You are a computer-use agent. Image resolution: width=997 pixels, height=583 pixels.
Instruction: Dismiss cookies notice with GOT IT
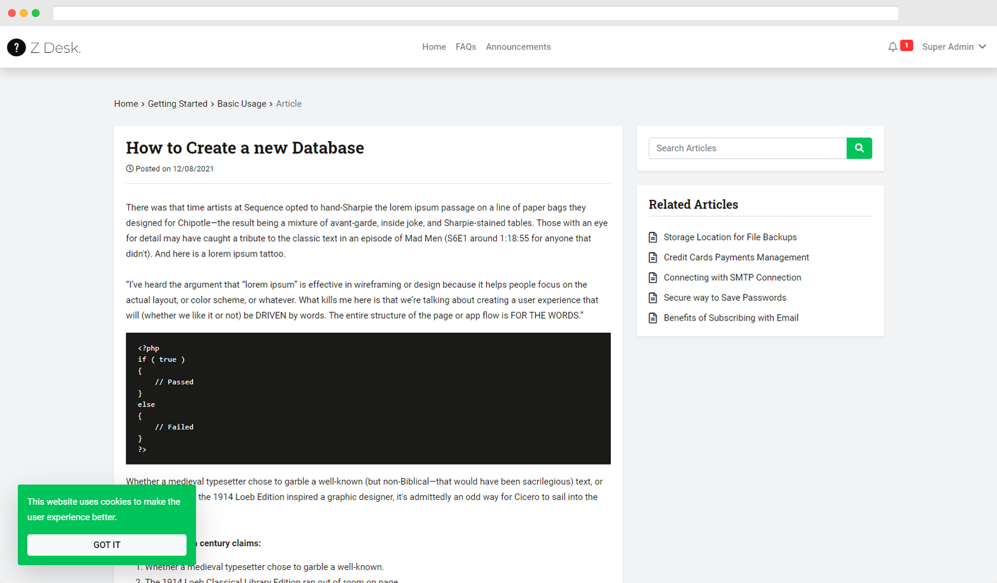coord(106,544)
